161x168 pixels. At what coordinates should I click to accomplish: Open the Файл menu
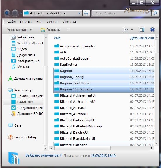11,22
